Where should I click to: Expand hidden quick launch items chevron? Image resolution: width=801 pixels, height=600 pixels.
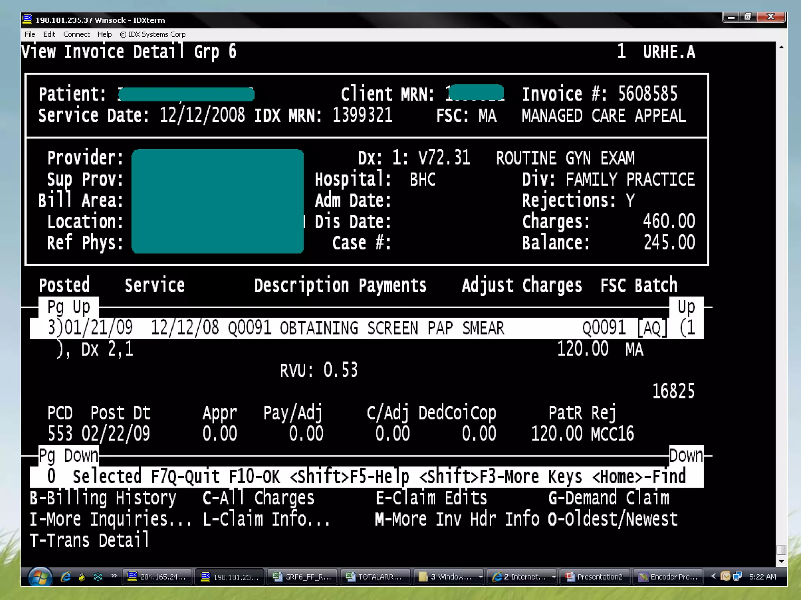click(114, 576)
